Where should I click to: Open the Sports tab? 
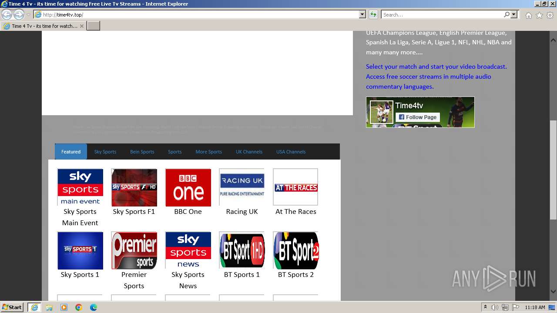point(175,152)
